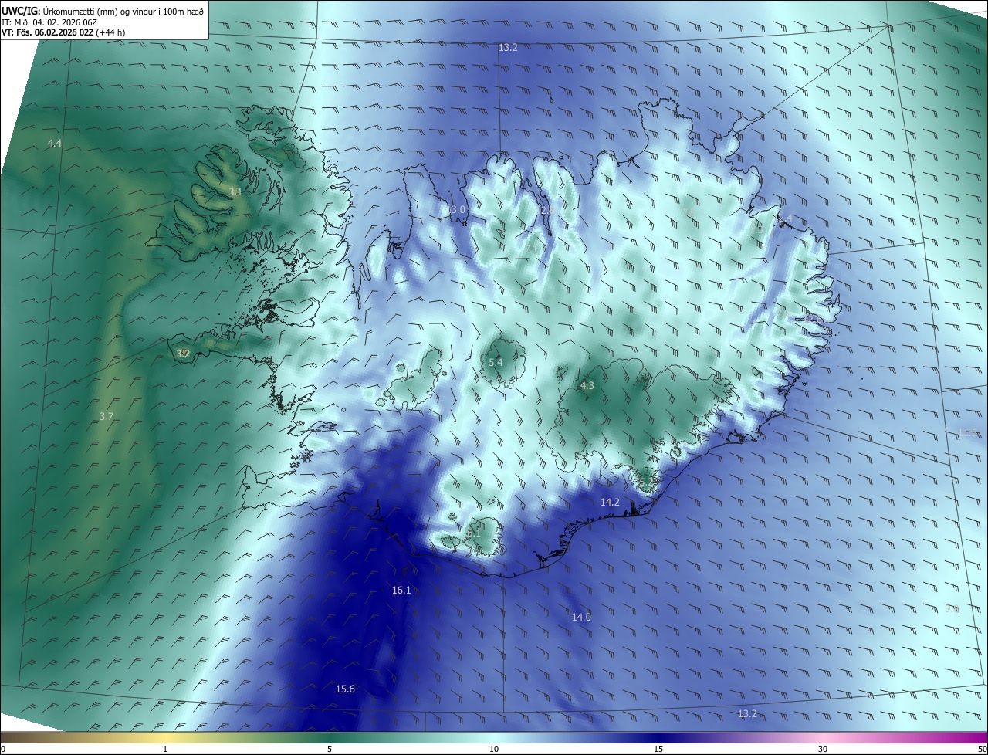Click the 5.4 value on the central glacier
This screenshot has height=755, width=988.
(496, 362)
